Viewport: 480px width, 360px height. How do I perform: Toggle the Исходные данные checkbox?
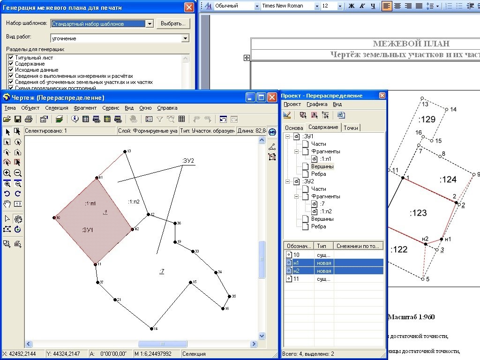tap(11, 70)
